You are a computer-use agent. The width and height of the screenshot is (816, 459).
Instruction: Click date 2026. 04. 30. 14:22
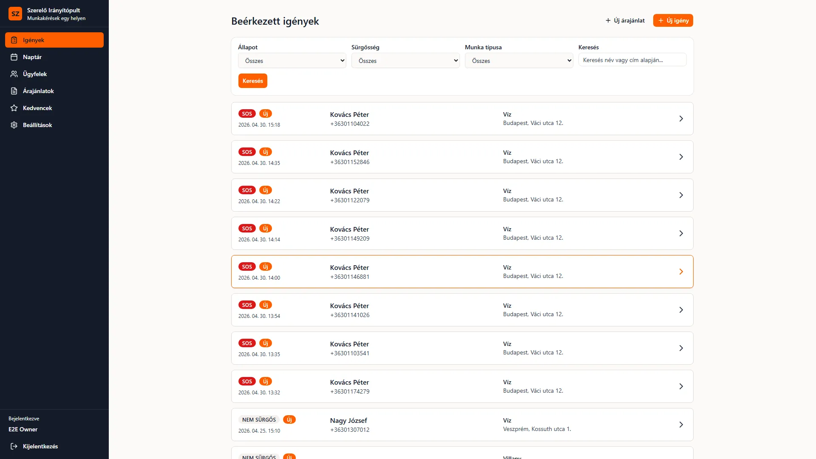pos(259,201)
